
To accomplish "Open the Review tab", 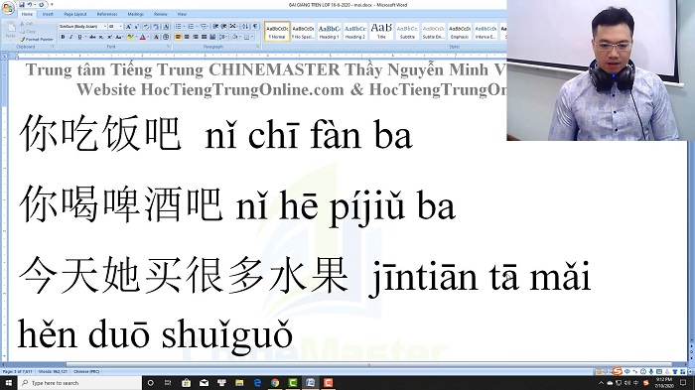I will point(161,14).
